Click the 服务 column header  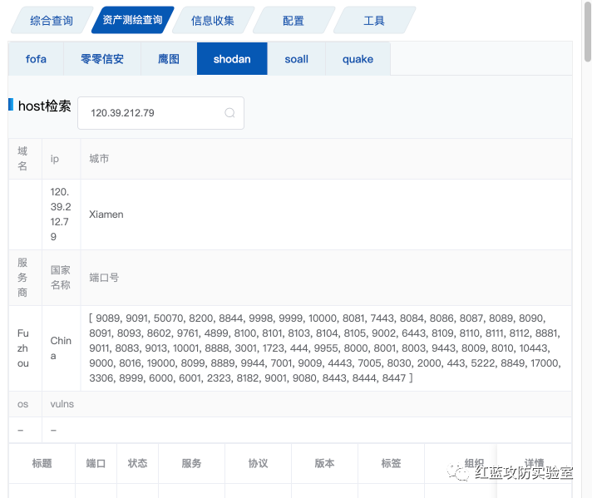191,463
